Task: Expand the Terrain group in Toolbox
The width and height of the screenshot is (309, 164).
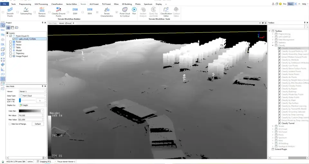Action: coord(273,126)
